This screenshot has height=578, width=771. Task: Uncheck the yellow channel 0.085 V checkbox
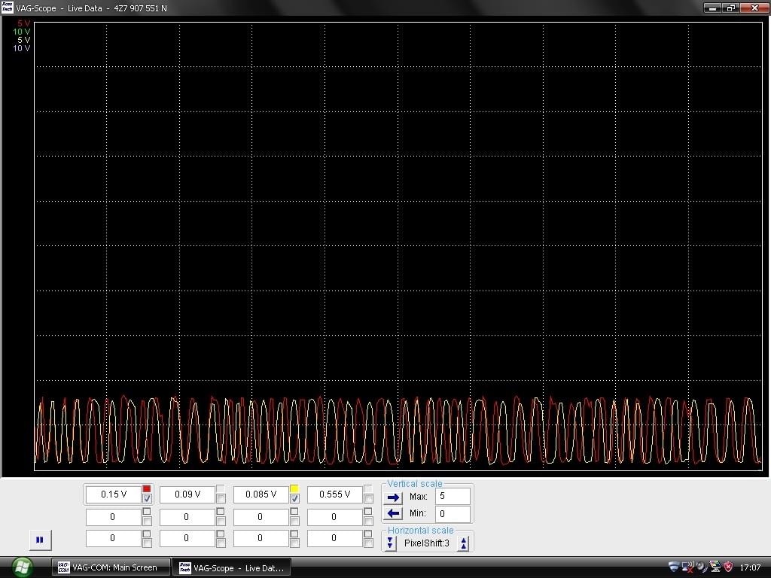coord(294,499)
